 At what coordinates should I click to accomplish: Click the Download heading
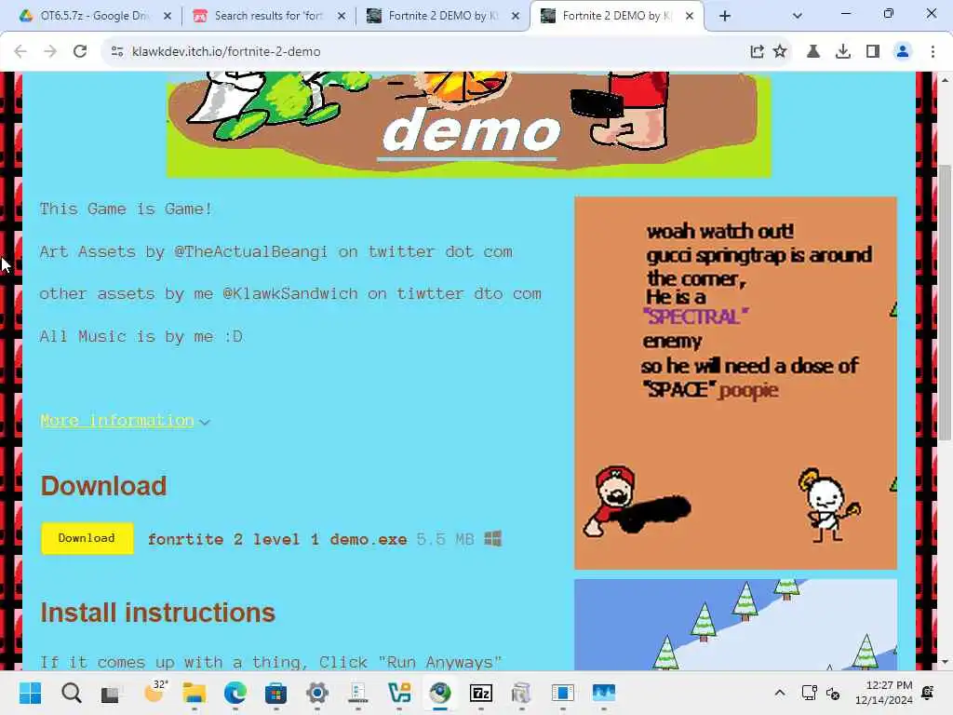coord(103,486)
